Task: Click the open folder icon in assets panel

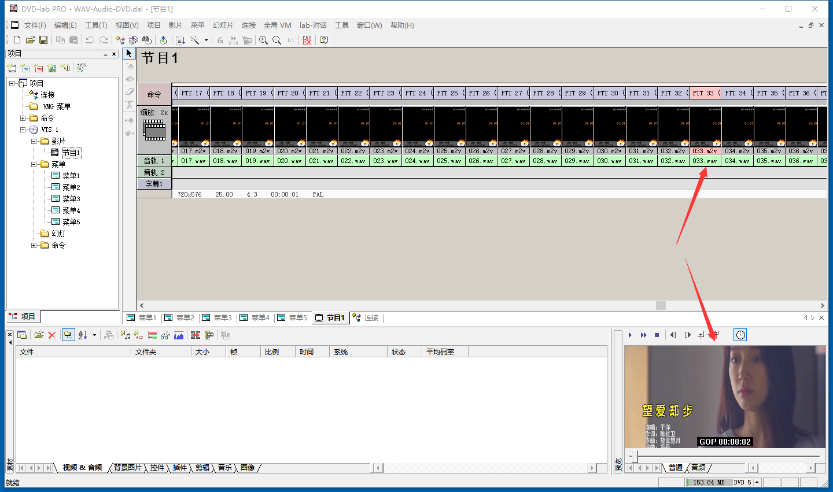Action: 39,335
